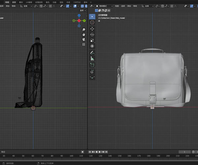Screen dimensions: 198x165
Task: Toggle orthographic/perspective grid icon
Action: (x=84, y=45)
